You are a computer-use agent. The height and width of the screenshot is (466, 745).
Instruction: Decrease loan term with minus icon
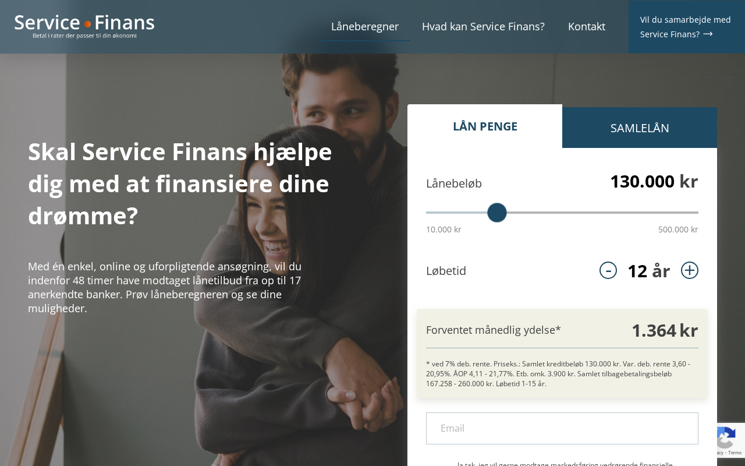point(608,270)
